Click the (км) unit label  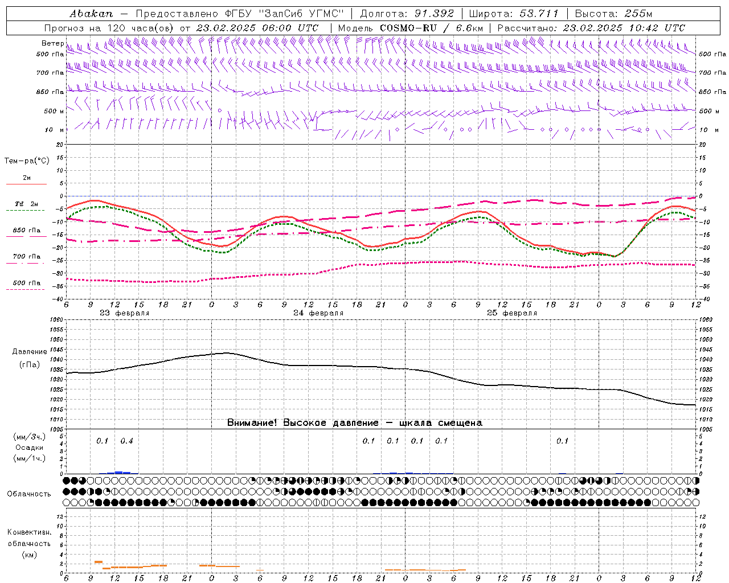[29, 555]
